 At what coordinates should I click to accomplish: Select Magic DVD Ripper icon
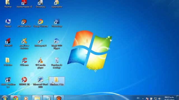(x=57, y=44)
